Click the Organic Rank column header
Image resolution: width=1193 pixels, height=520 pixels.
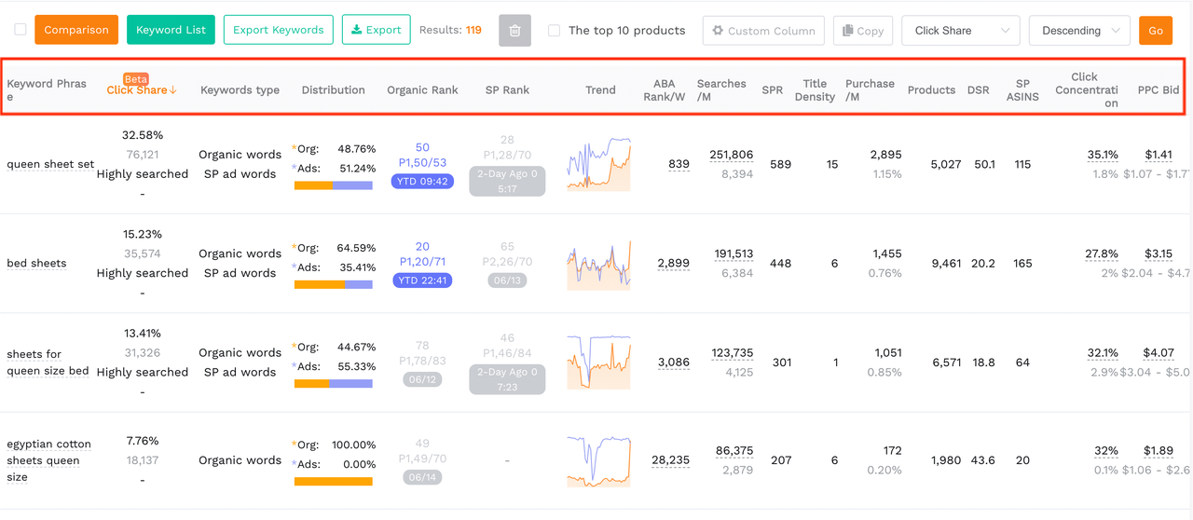pos(422,90)
